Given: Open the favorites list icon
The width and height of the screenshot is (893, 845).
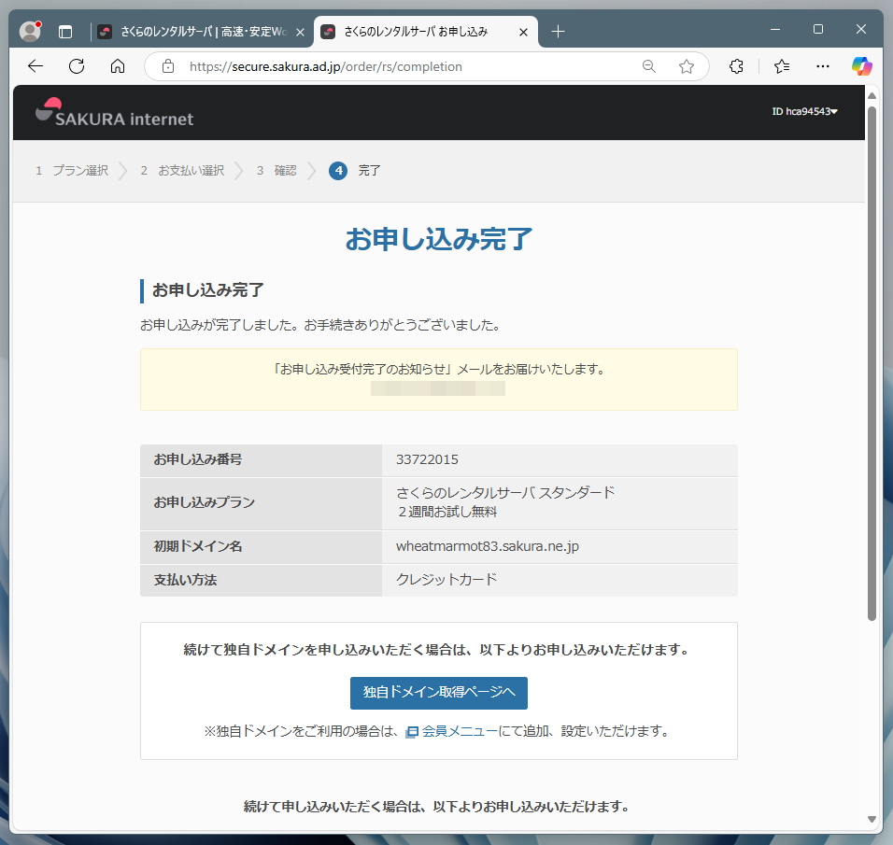Looking at the screenshot, I should click(x=782, y=66).
